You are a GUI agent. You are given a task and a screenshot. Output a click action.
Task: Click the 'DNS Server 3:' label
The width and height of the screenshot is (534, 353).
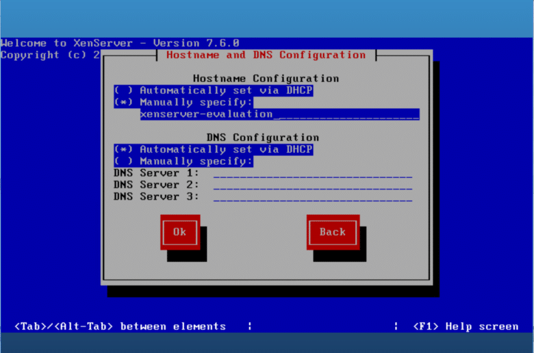(x=156, y=197)
